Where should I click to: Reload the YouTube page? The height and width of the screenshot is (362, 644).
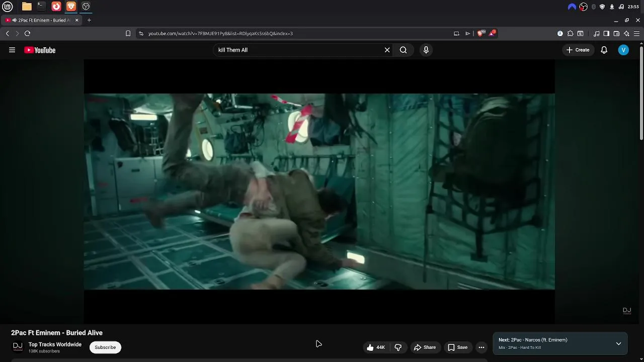point(27,34)
